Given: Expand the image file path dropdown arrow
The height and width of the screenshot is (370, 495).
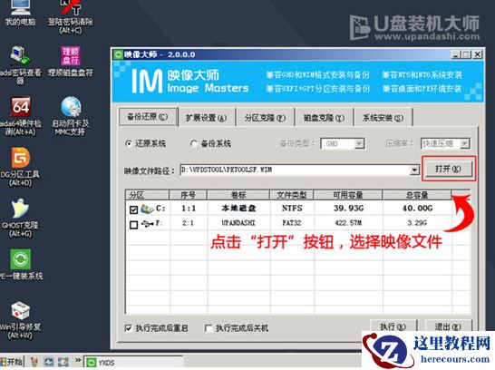Looking at the screenshot, I should point(414,170).
